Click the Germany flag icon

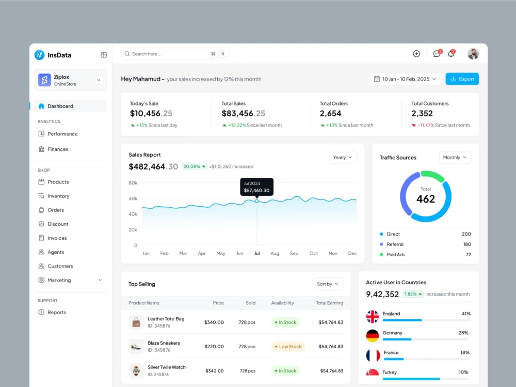tap(372, 335)
